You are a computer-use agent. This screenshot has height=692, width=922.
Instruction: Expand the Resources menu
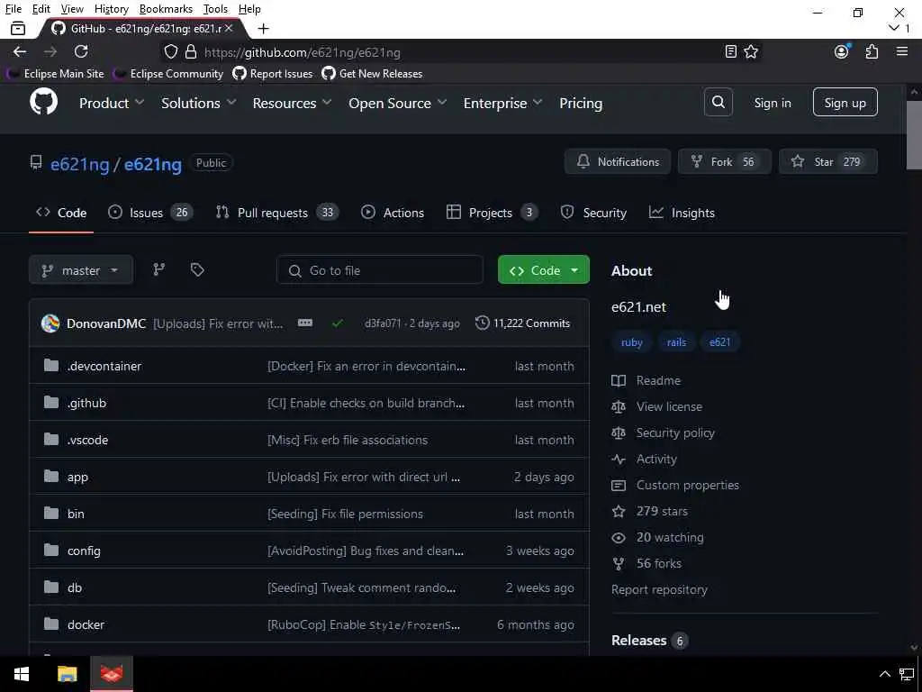pyautogui.click(x=293, y=103)
